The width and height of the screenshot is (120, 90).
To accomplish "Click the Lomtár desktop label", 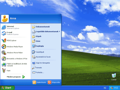I will coord(114,80).
